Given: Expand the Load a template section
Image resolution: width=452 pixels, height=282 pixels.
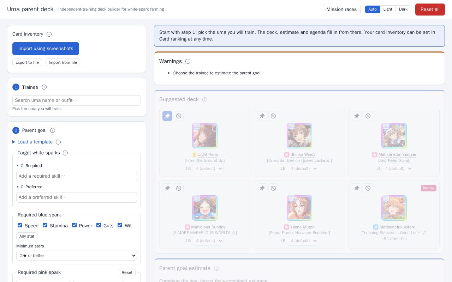Looking at the screenshot, I should pyautogui.click(x=32, y=142).
